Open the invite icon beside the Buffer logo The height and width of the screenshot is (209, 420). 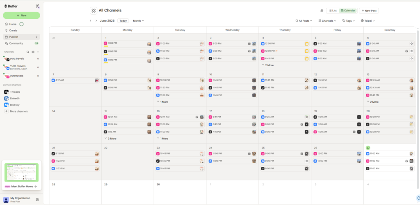37,6
